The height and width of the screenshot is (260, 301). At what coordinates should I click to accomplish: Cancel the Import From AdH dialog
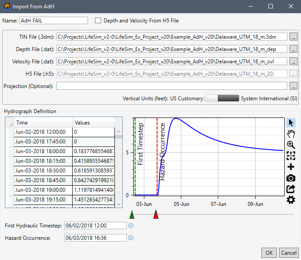[289, 253]
